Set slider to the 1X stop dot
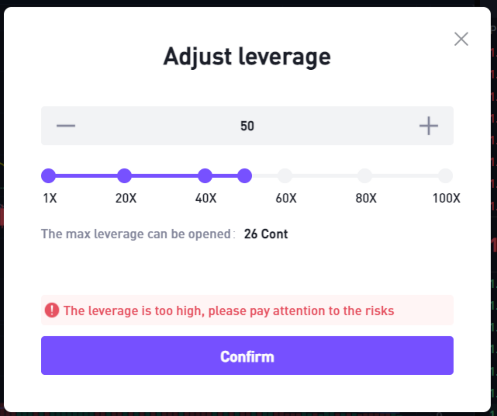 click(x=48, y=176)
